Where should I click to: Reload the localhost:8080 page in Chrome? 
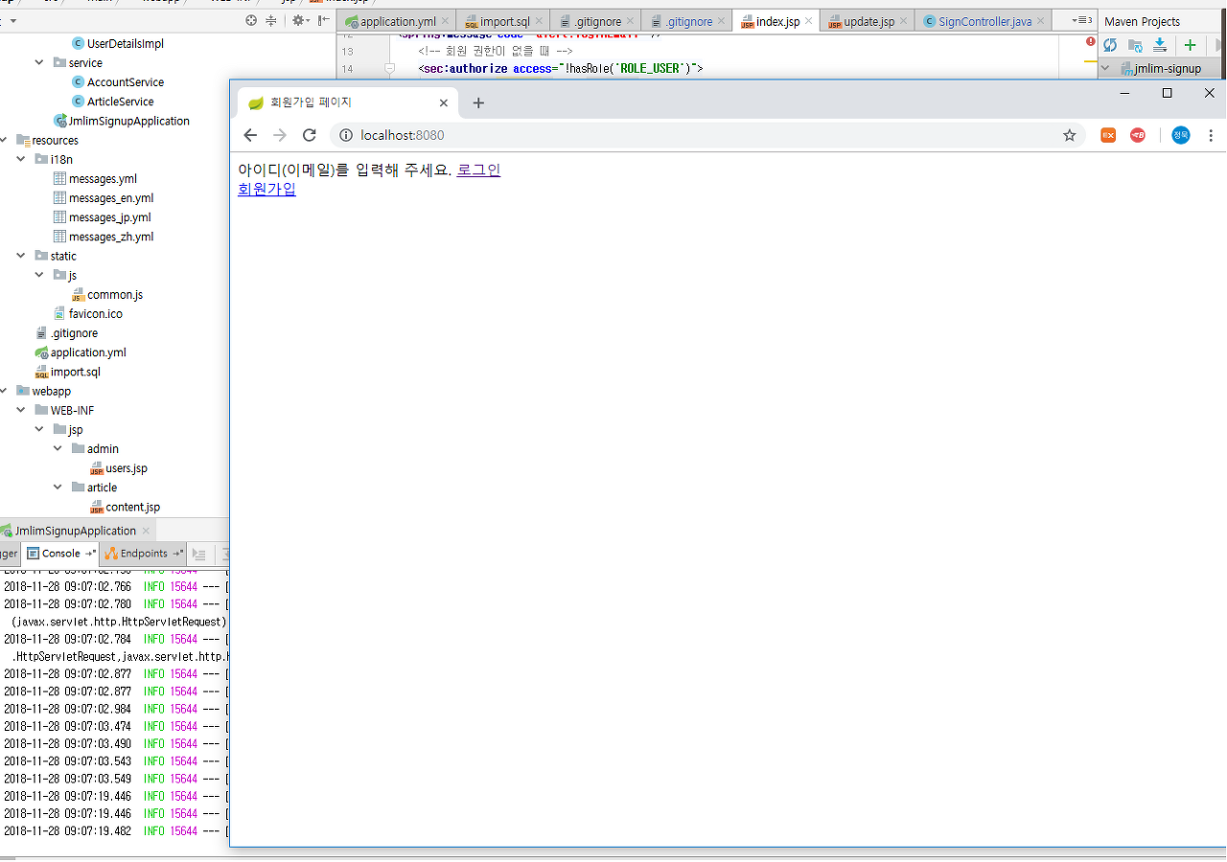(309, 135)
